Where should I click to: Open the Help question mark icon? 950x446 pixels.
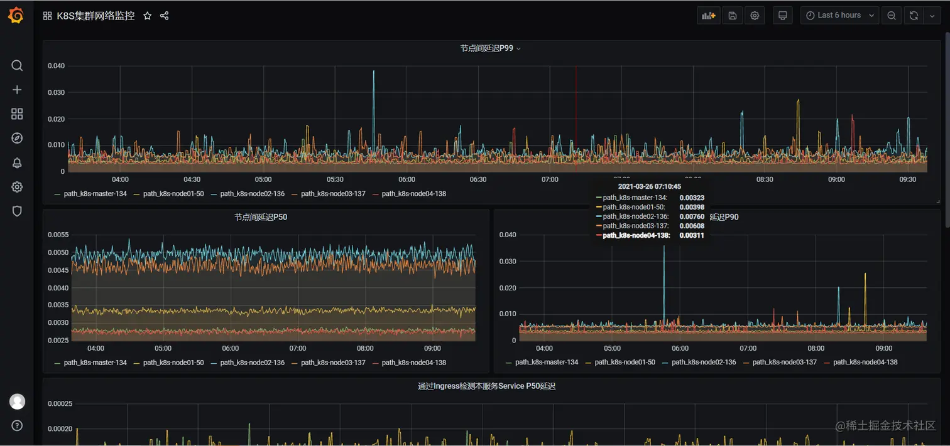(x=17, y=425)
